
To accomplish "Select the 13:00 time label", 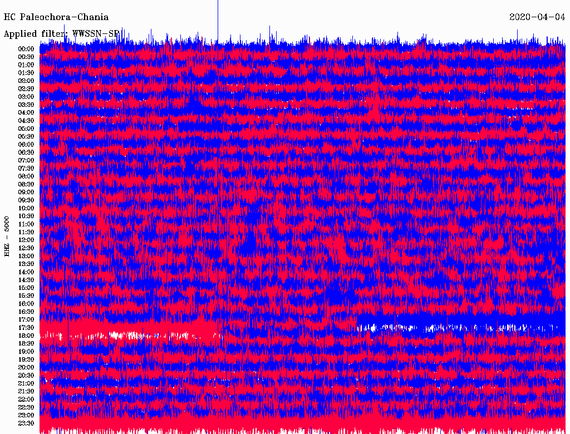I will (26, 256).
